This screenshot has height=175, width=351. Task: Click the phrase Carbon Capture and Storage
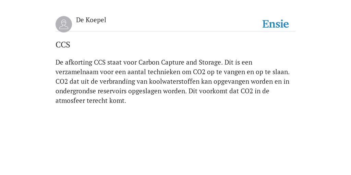[180, 63]
